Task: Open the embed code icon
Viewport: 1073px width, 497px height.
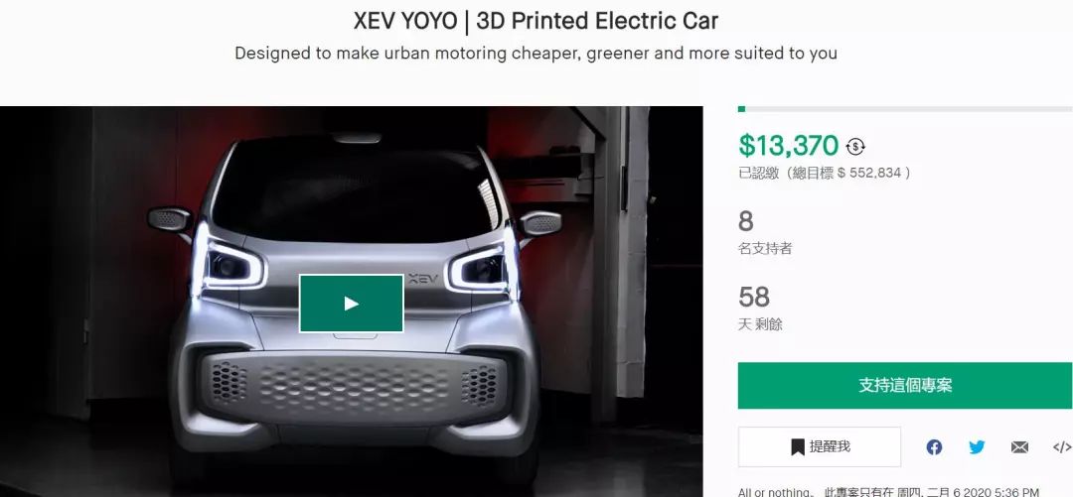Action: pos(1062,447)
